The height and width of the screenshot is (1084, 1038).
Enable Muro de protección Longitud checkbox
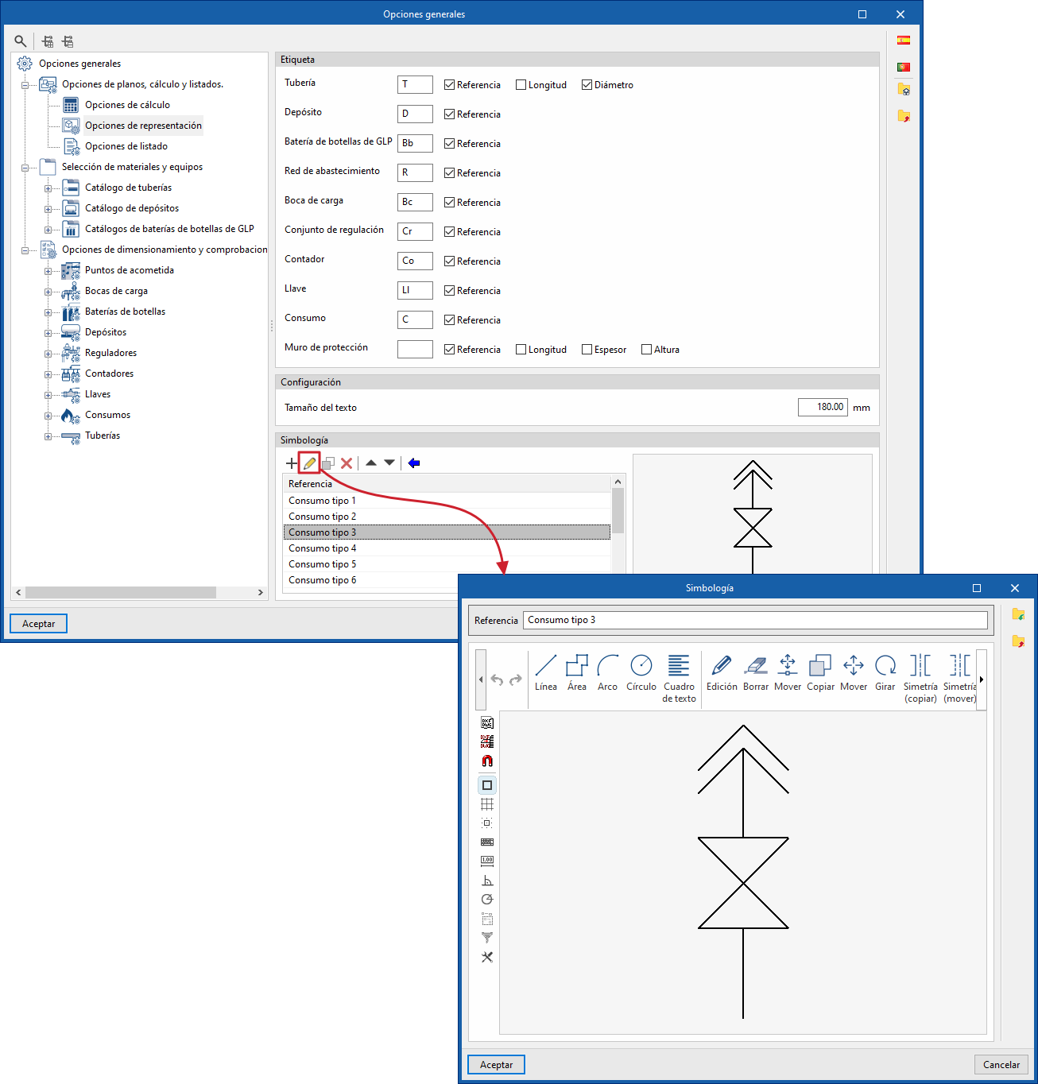point(521,350)
